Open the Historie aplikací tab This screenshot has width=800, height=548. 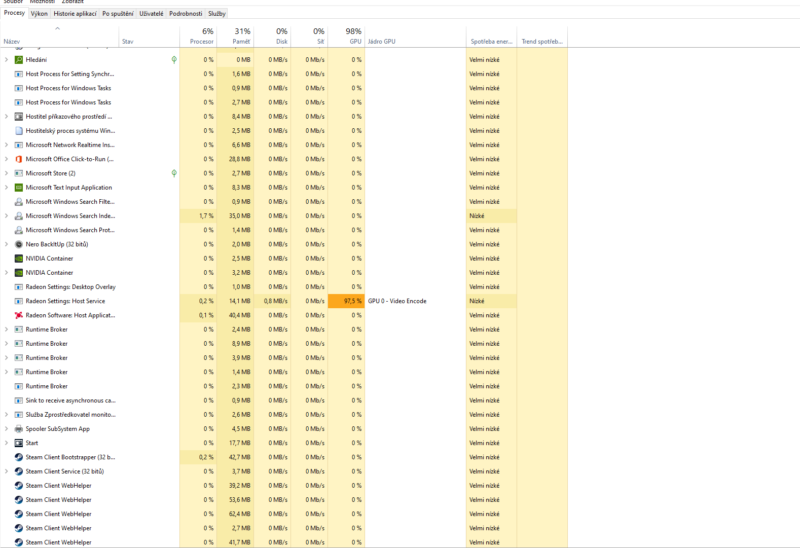pyautogui.click(x=75, y=14)
